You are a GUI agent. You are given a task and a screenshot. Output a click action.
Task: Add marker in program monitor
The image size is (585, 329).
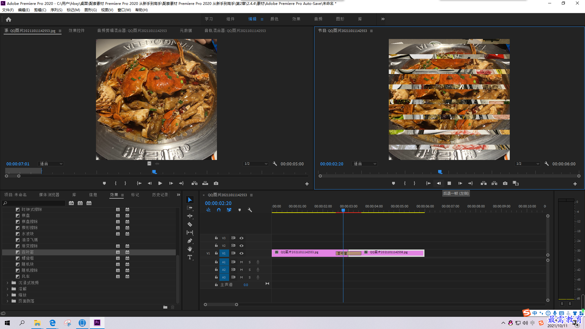pos(393,183)
